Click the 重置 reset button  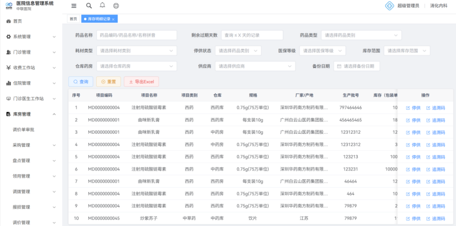[108, 82]
